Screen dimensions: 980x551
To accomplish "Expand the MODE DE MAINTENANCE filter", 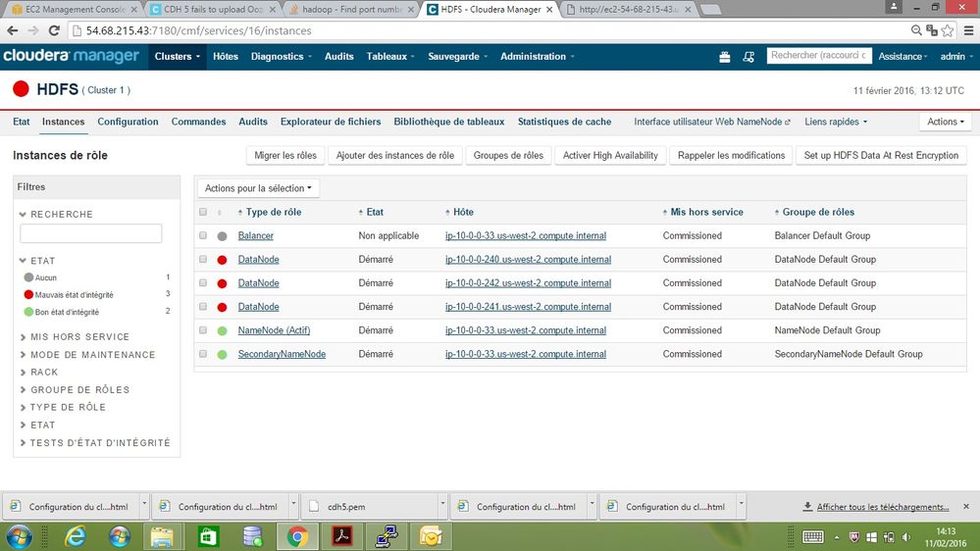I will [x=87, y=355].
